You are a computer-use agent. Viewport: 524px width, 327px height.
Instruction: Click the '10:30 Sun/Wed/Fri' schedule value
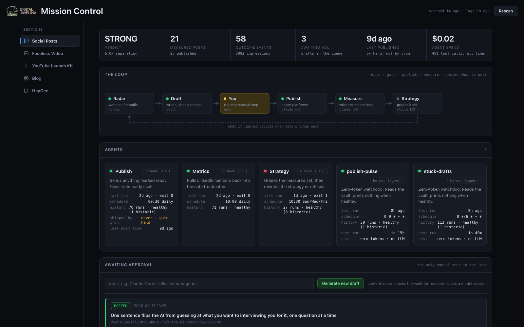click(308, 201)
